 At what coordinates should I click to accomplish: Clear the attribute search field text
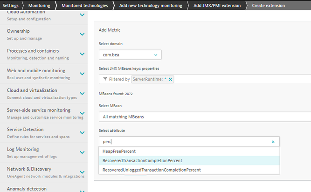[273, 142]
